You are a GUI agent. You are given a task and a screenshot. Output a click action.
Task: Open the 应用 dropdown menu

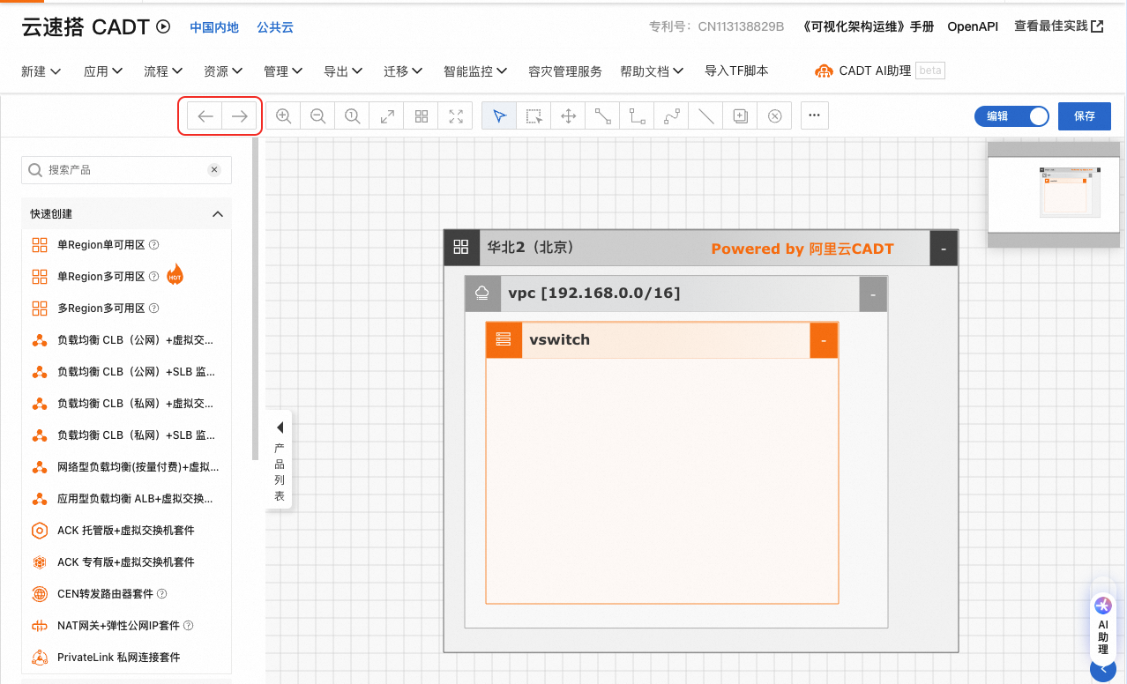pyautogui.click(x=103, y=71)
